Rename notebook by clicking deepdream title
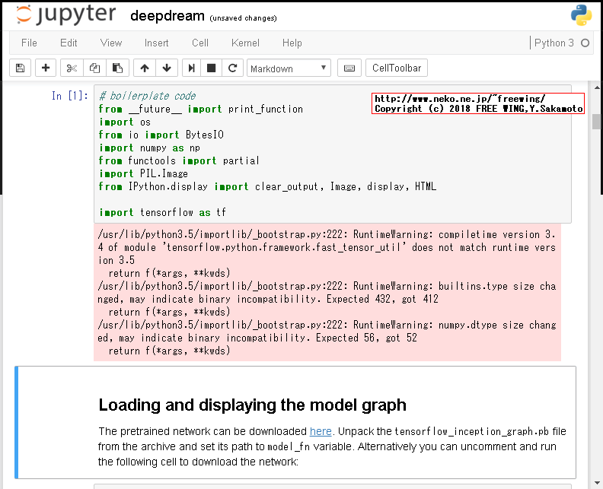This screenshot has height=489, width=603. pyautogui.click(x=167, y=16)
